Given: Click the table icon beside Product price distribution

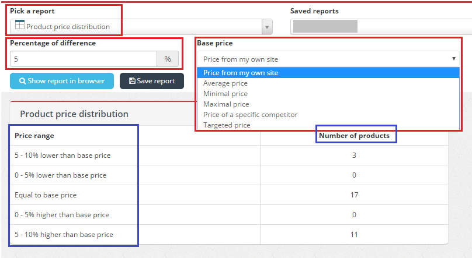Looking at the screenshot, I should point(20,25).
